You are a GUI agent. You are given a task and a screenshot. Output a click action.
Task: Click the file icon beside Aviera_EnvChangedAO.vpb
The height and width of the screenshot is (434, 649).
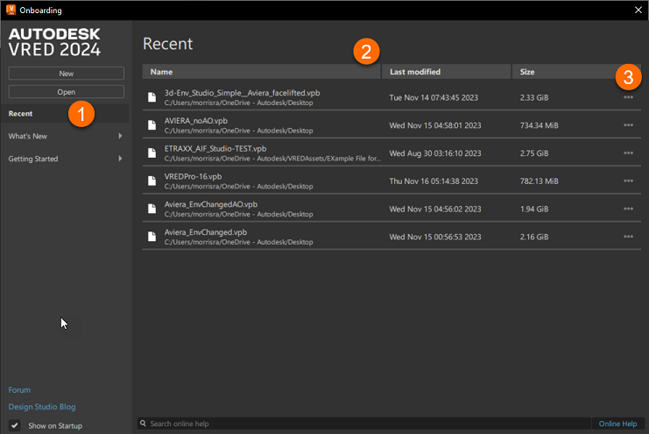(x=152, y=209)
